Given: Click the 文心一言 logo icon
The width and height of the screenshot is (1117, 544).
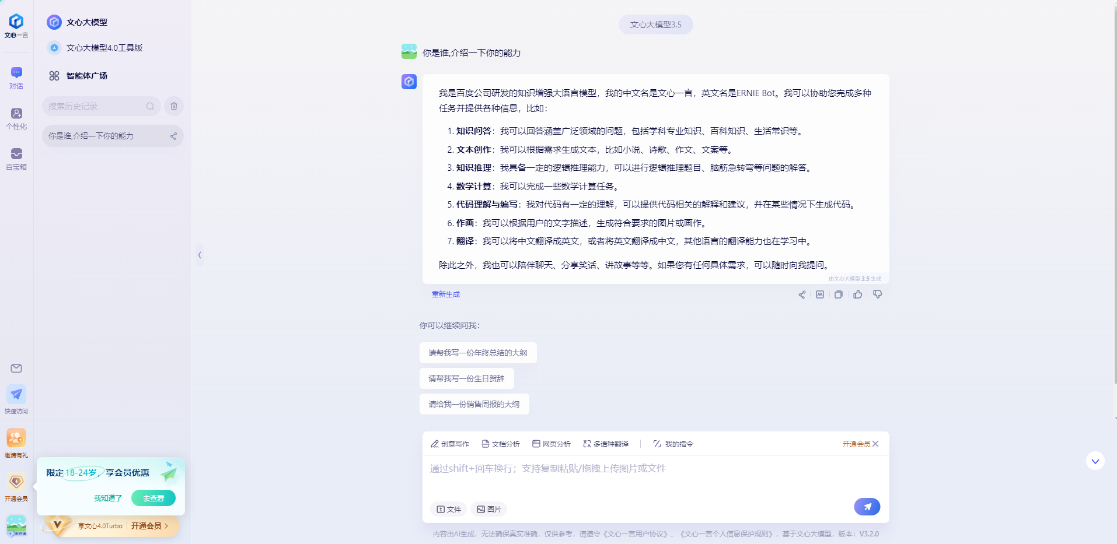Looking at the screenshot, I should 16,22.
